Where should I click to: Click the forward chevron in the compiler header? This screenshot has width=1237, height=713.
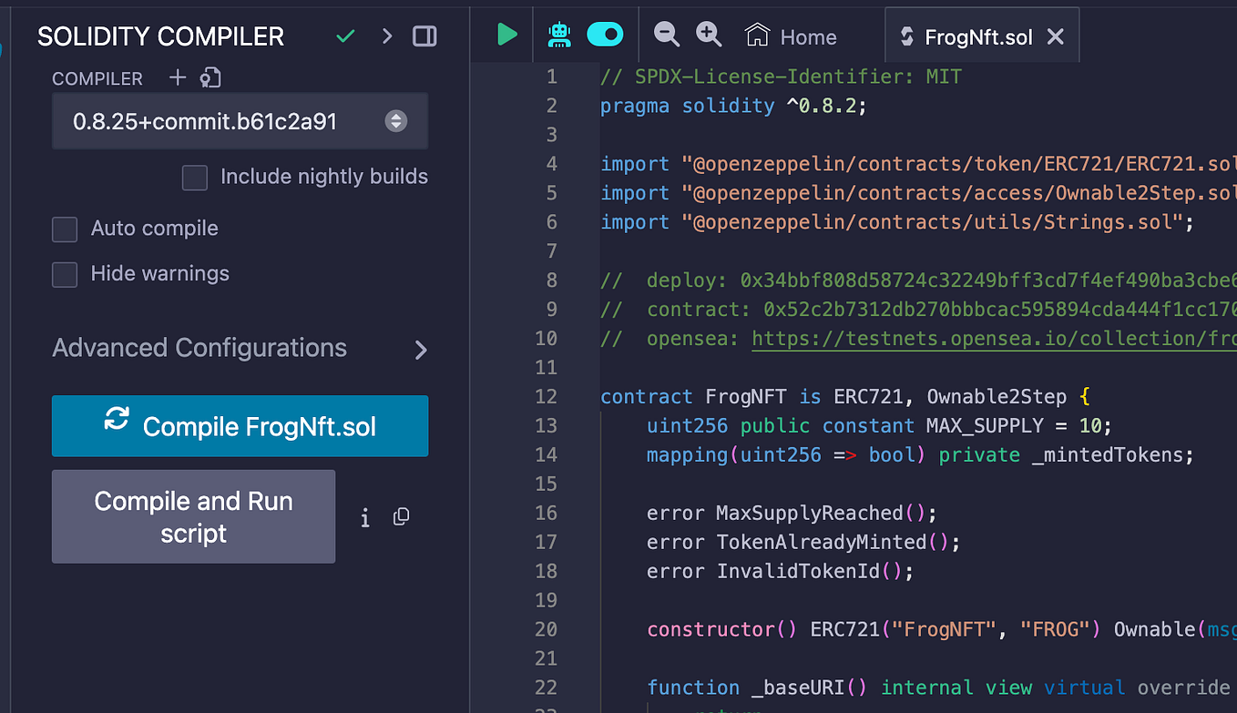(386, 36)
